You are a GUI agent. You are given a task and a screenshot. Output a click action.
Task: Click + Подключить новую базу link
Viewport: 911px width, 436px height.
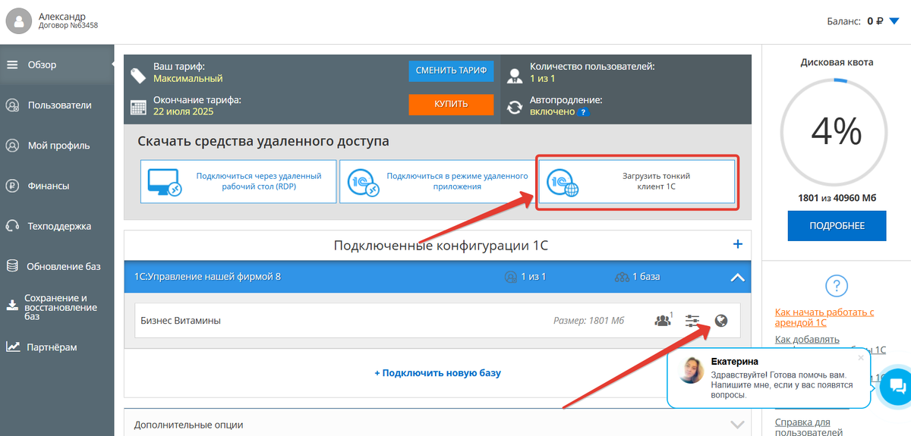(437, 373)
